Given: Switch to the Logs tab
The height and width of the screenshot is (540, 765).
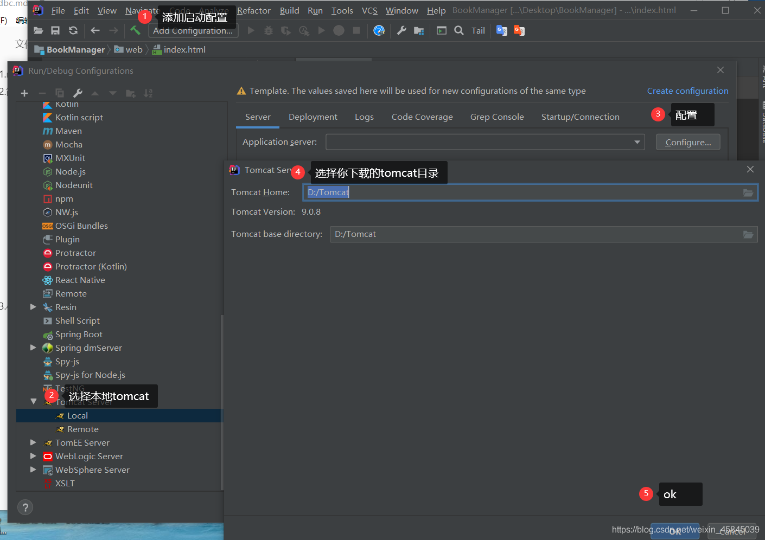Looking at the screenshot, I should click(364, 117).
